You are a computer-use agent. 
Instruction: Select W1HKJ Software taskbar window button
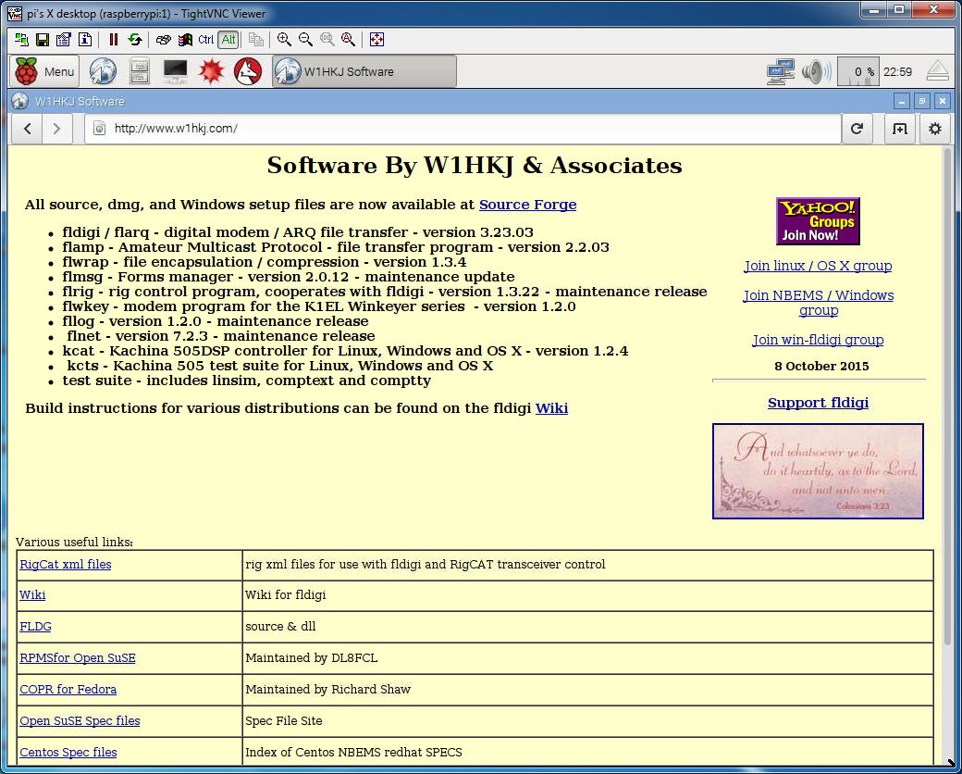click(364, 72)
